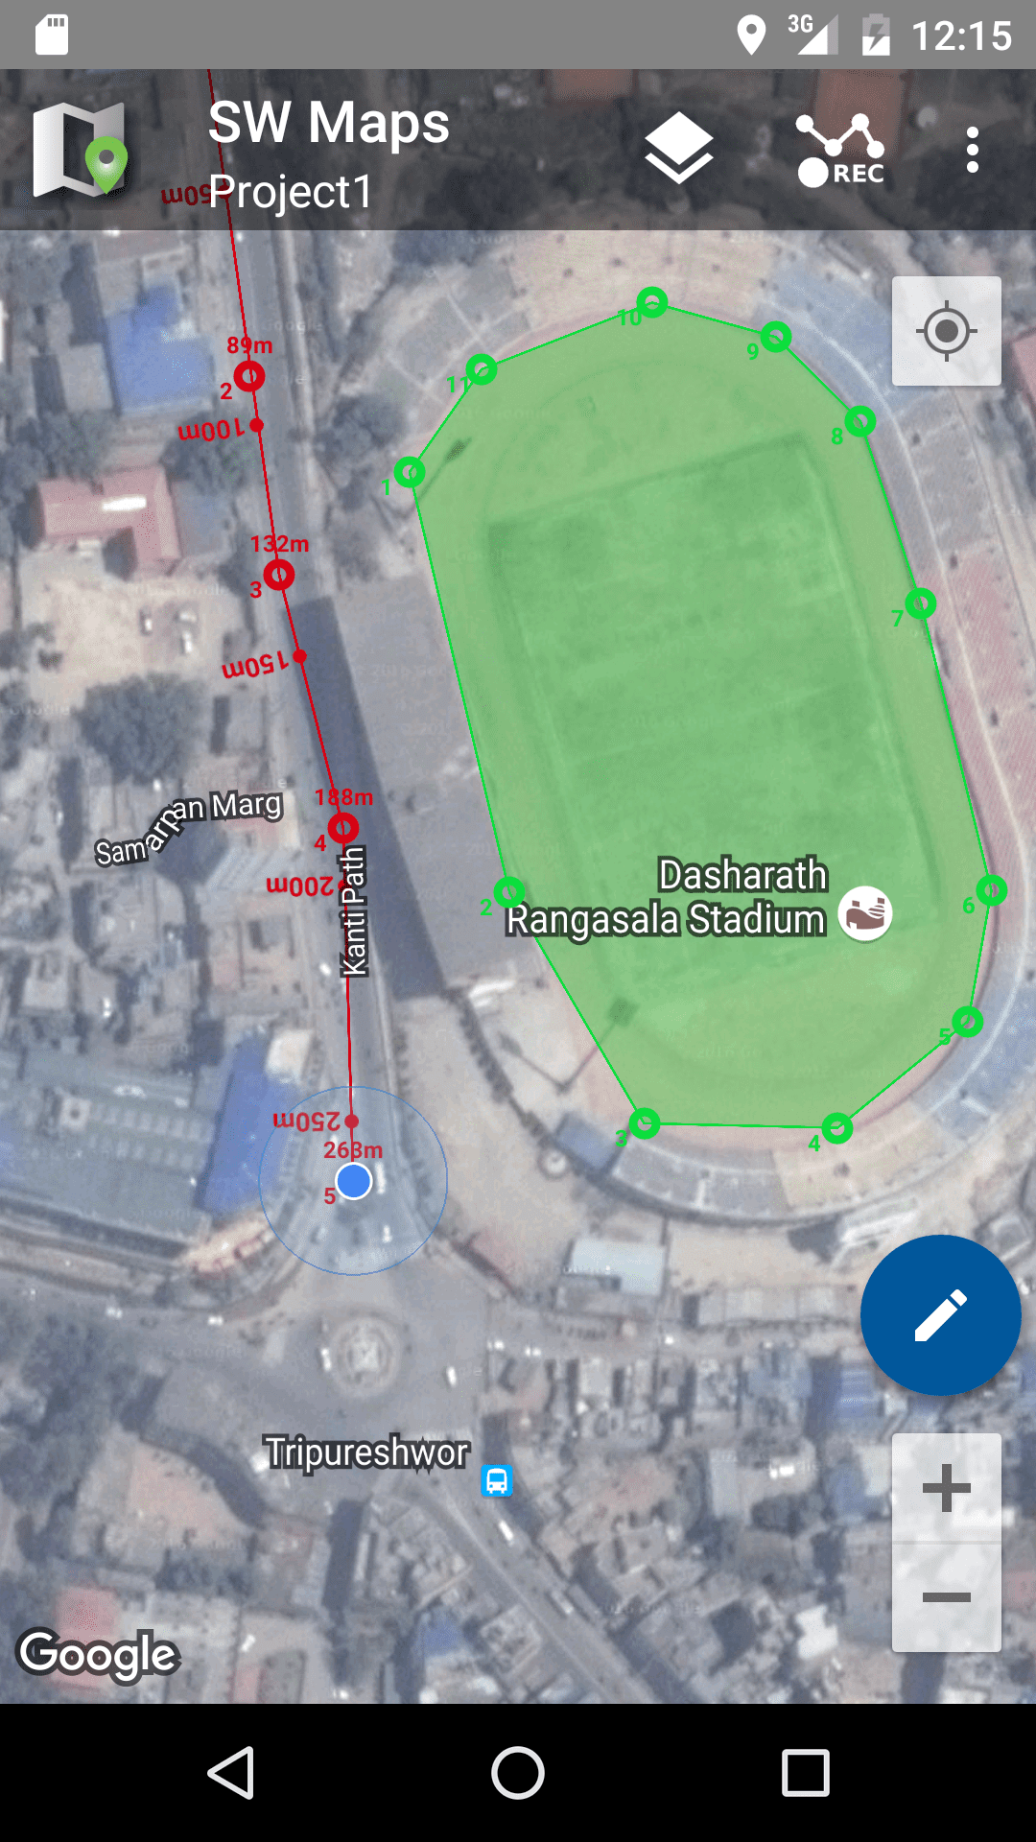Open the map layers icon

pyautogui.click(x=678, y=149)
